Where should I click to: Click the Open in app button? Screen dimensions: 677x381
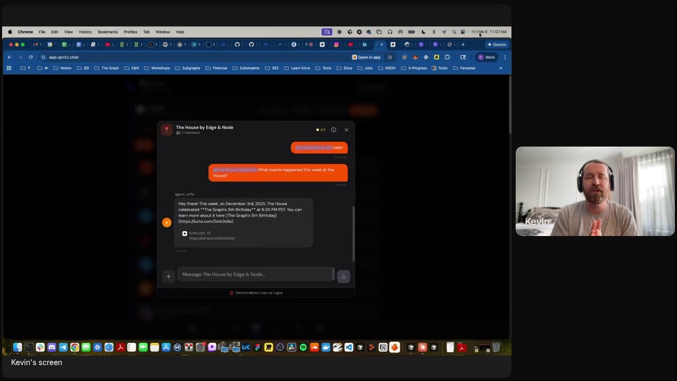[x=366, y=57]
